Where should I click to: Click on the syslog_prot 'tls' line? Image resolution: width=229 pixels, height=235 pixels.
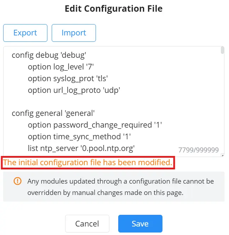(68, 79)
